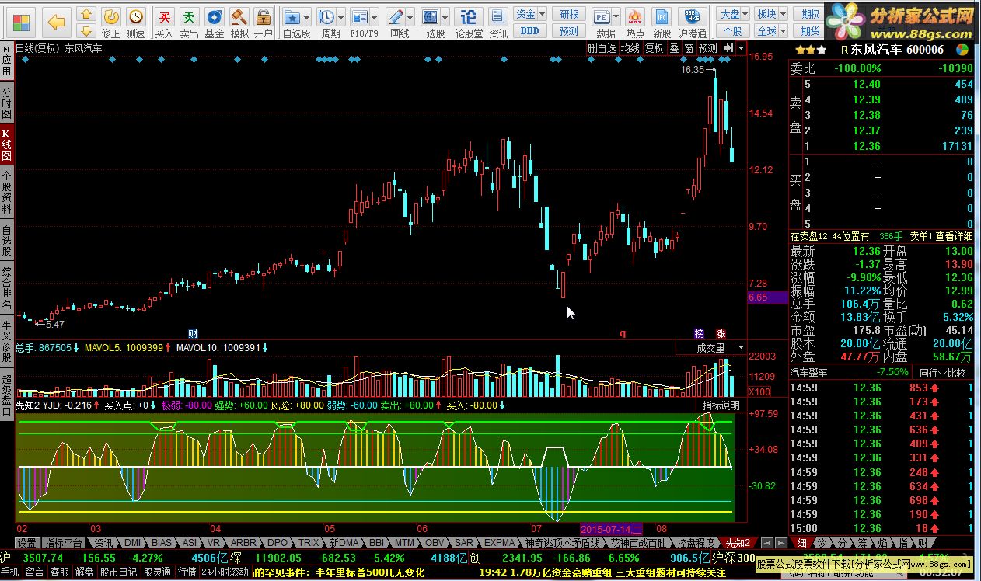
Task: Open the 沪港通 connect icon
Action: [x=692, y=22]
